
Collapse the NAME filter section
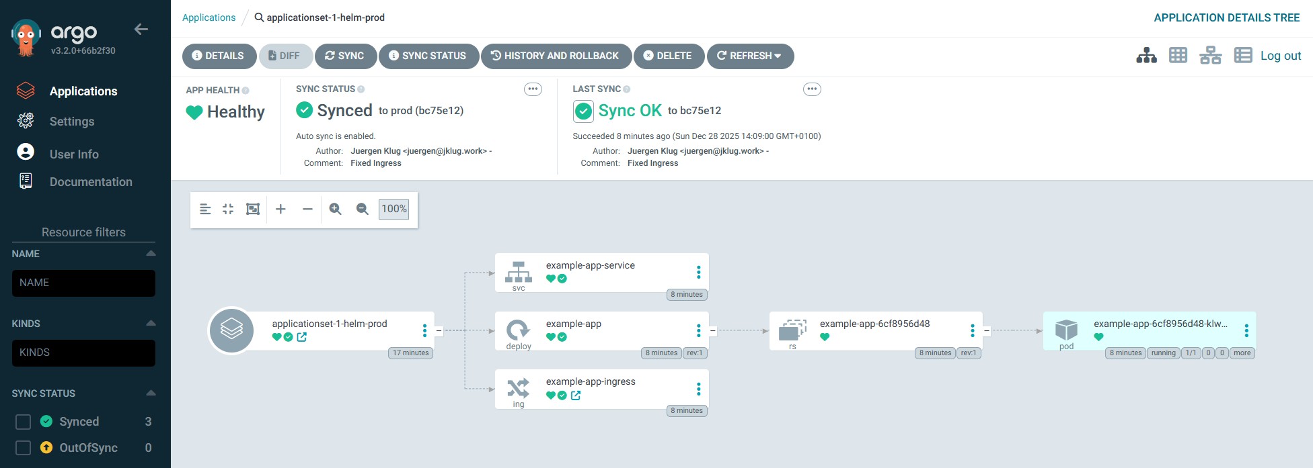pyautogui.click(x=151, y=254)
